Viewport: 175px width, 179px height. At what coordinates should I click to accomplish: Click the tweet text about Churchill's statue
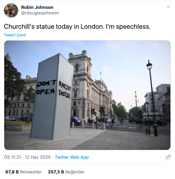tap(77, 27)
